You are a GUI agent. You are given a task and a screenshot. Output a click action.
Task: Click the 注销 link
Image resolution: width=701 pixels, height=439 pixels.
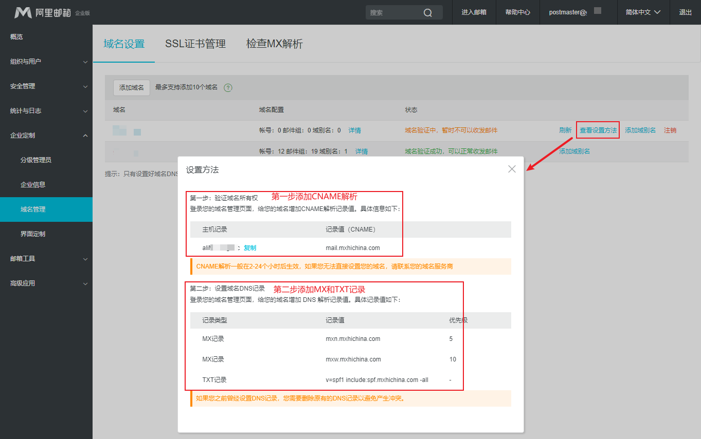[670, 130]
